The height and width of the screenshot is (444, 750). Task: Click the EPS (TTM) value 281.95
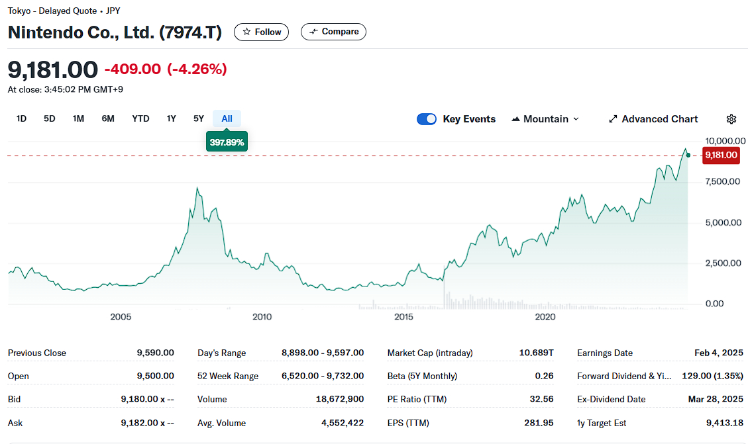point(539,423)
